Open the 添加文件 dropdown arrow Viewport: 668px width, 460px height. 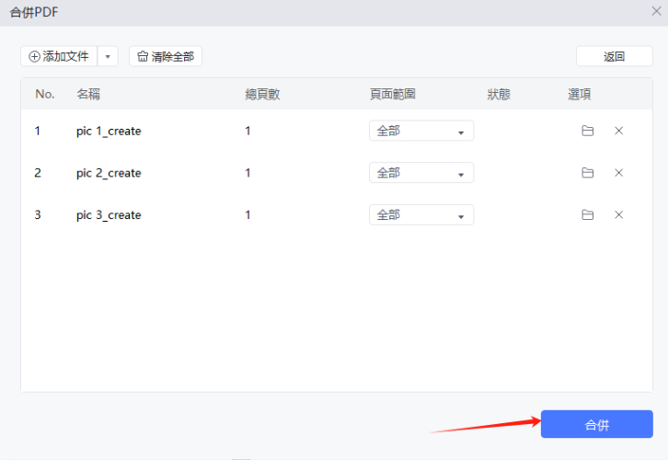tap(108, 56)
